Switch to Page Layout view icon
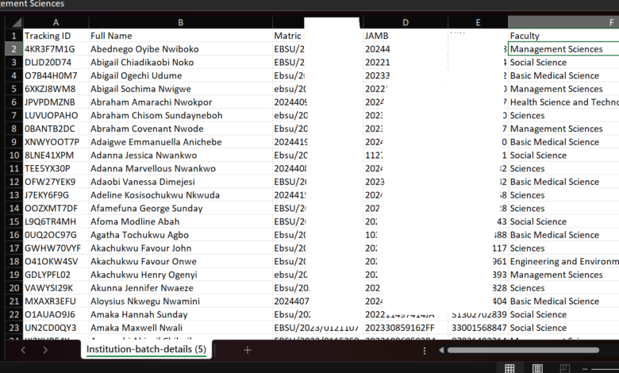619x373 pixels. pyautogui.click(x=537, y=368)
